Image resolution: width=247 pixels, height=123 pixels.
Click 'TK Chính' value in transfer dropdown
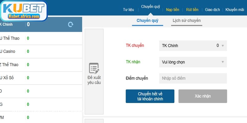click(x=170, y=46)
